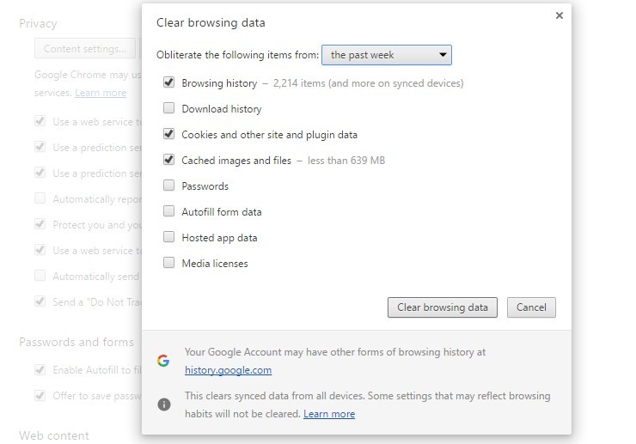Click the 'Clear browsing data' dialog title

tap(211, 22)
